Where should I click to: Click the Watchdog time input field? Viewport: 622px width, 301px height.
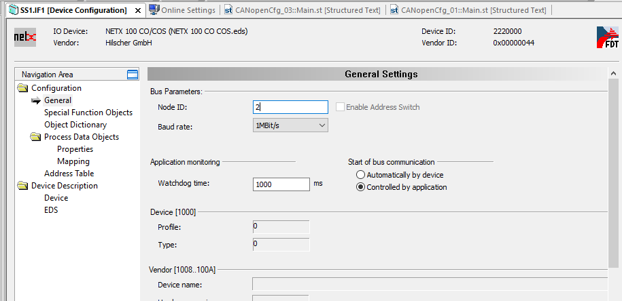pos(281,184)
